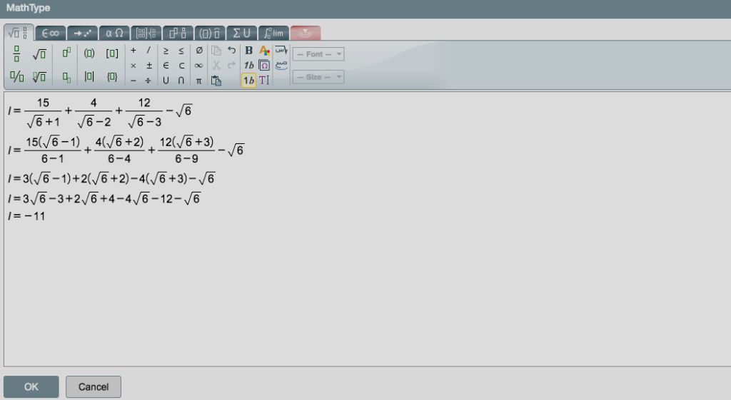Viewport: 731px width, 400px height.
Task: Open the text color picker
Action: (264, 51)
